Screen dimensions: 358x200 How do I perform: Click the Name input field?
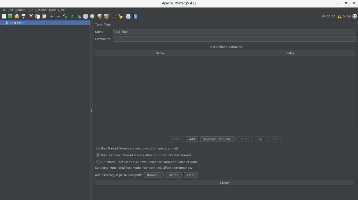pos(234,32)
